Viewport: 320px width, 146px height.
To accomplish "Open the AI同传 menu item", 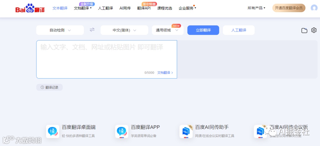I will (x=125, y=8).
